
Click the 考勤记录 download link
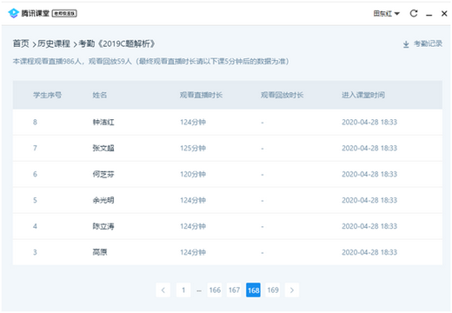[x=428, y=43]
